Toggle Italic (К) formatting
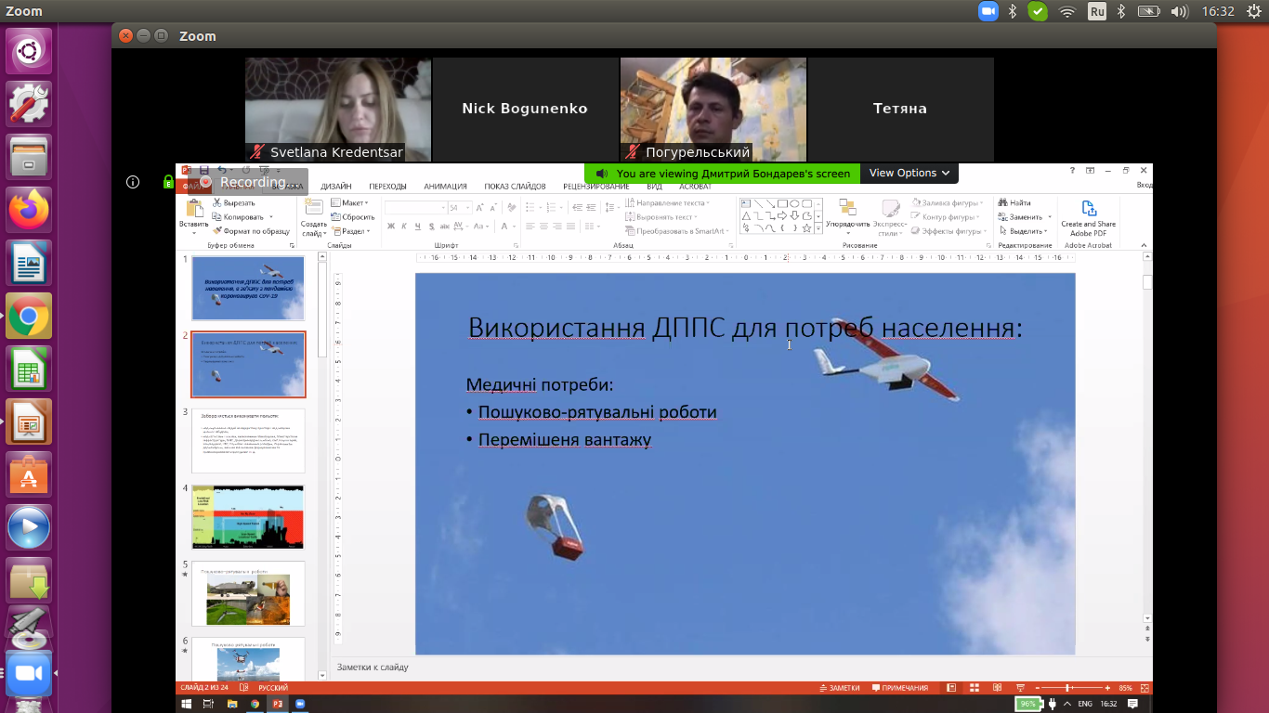 [404, 226]
